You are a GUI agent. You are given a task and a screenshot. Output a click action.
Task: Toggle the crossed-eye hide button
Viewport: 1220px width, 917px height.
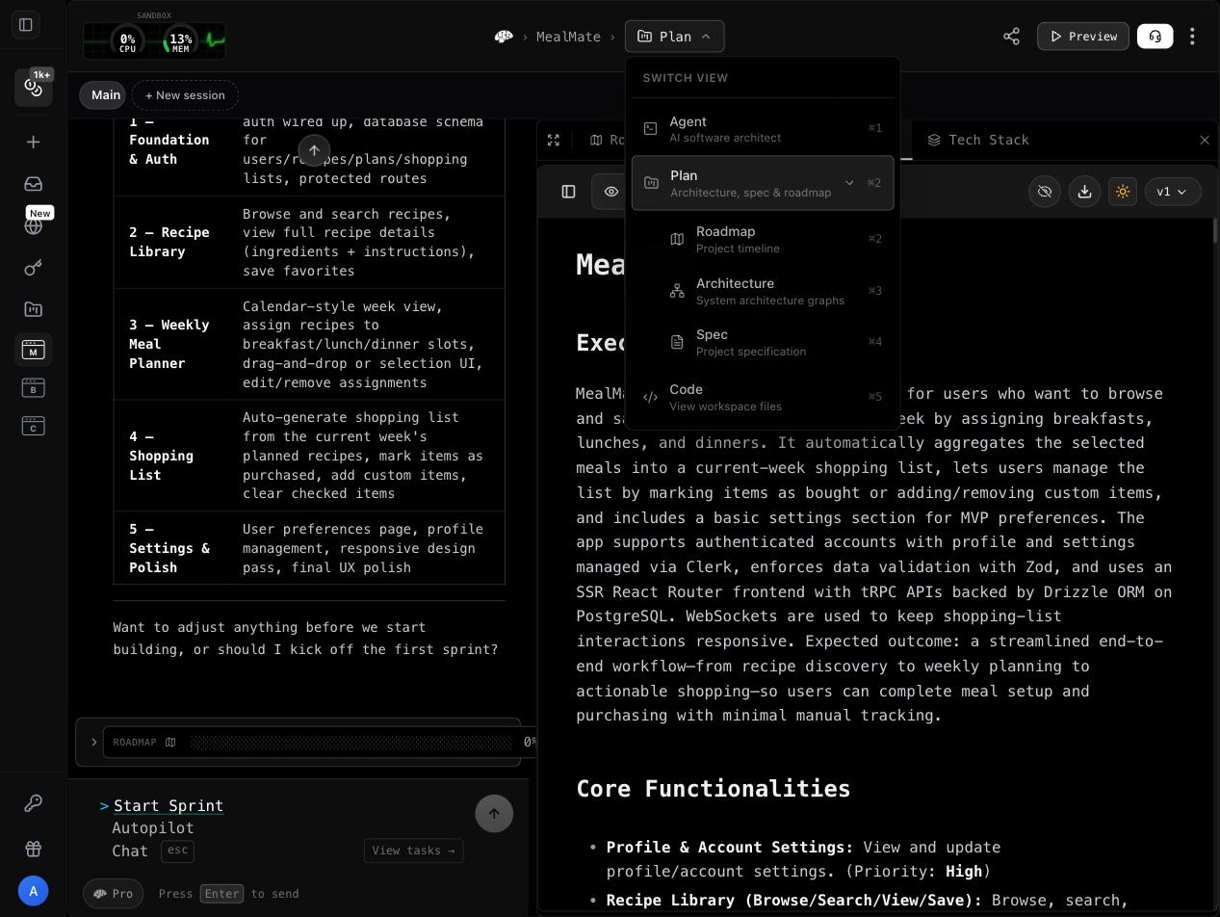pyautogui.click(x=1044, y=192)
